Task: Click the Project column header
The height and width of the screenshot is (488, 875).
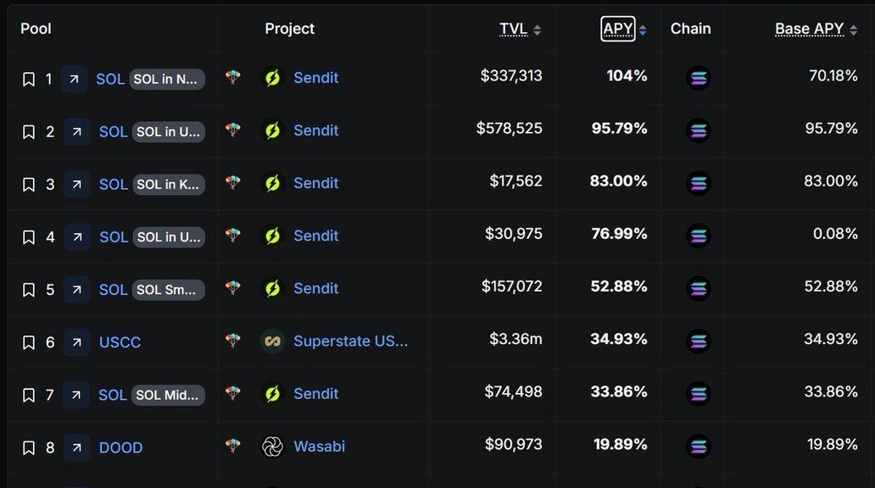Action: coord(289,29)
